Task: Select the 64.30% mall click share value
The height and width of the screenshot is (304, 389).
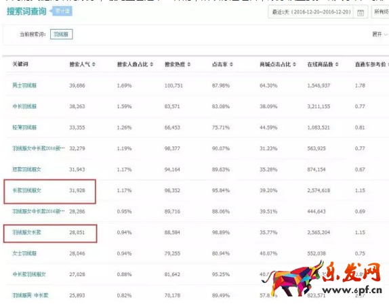Action: tap(268, 85)
